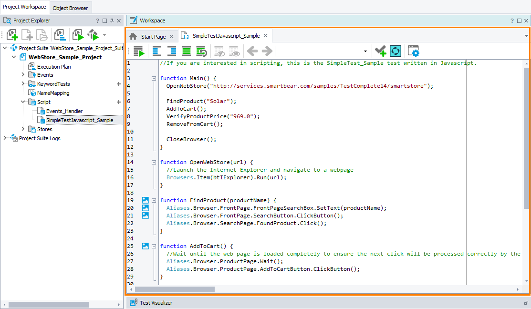Click the Workspace panel help button
The height and width of the screenshot is (309, 531).
511,20
